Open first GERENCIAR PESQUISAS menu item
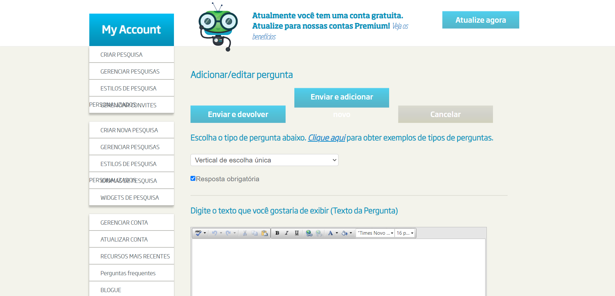The height and width of the screenshot is (296, 615). pos(131,71)
